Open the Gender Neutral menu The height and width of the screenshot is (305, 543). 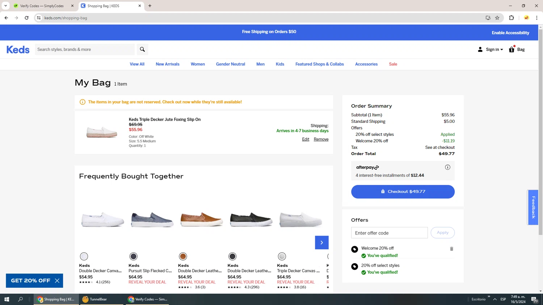coord(231,64)
